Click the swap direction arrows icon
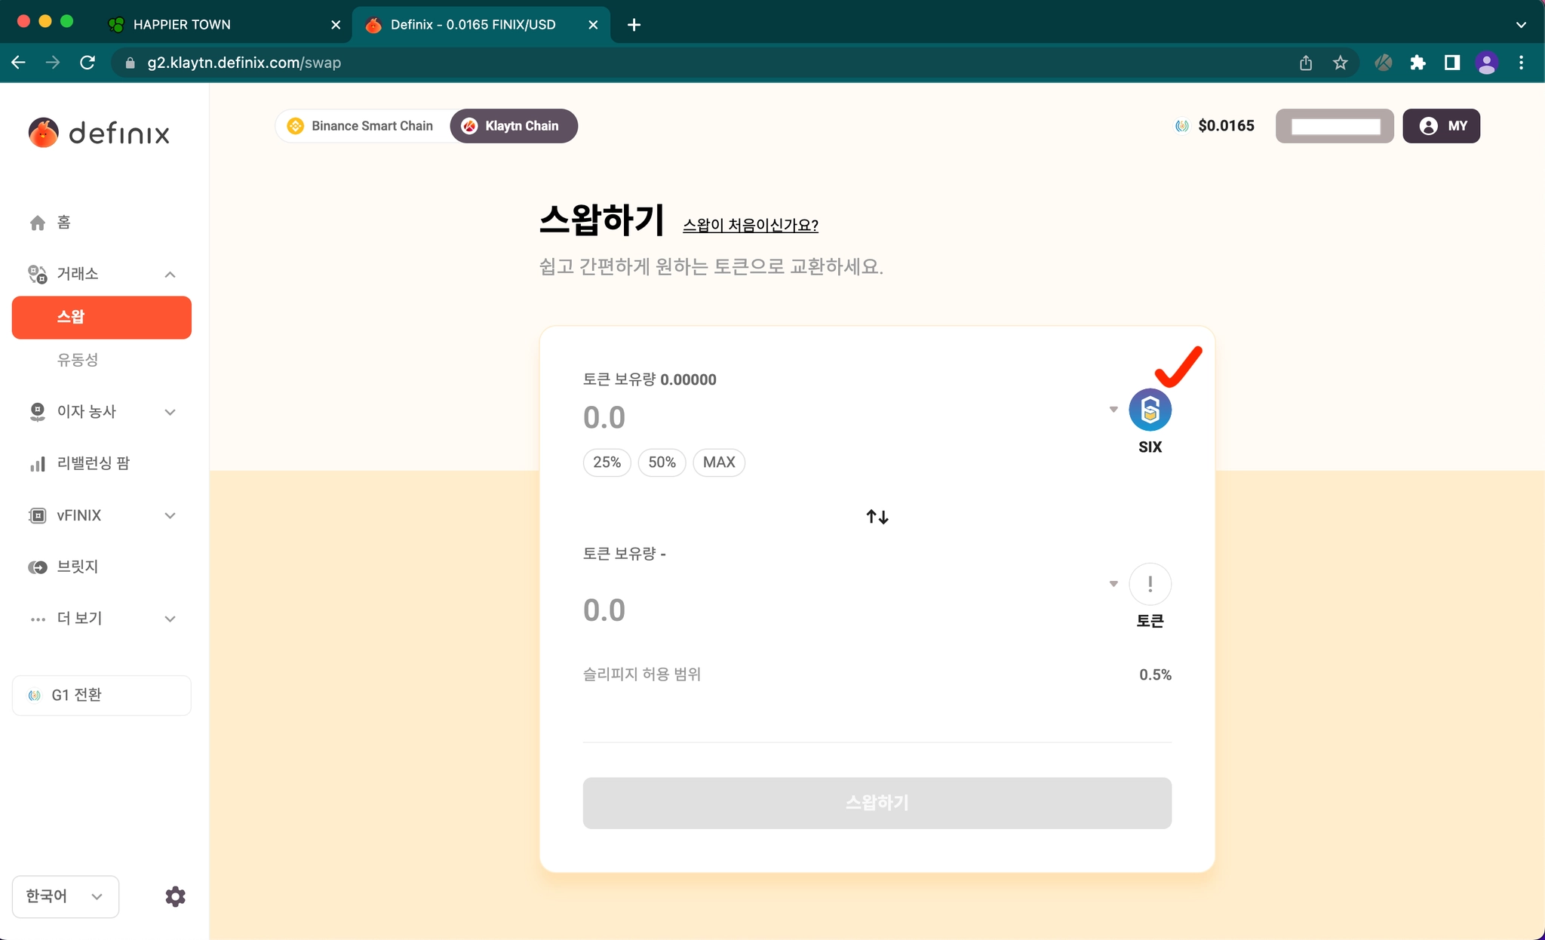 coord(877,517)
